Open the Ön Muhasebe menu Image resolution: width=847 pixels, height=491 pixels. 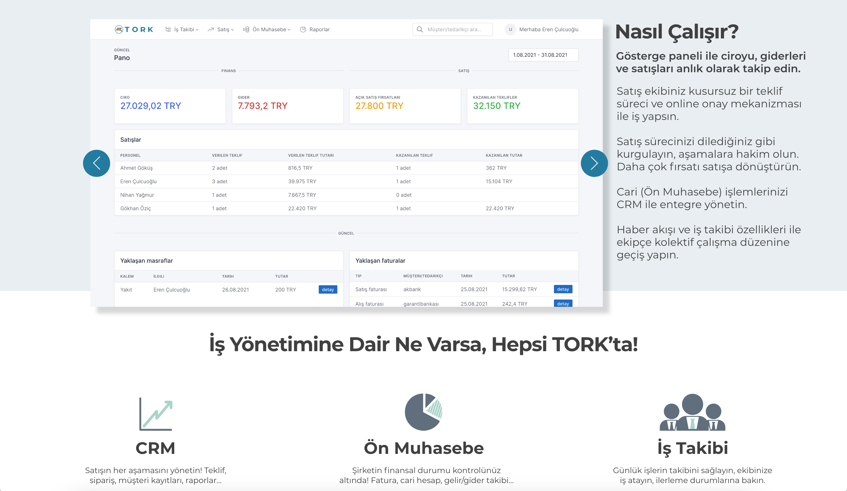[267, 29]
